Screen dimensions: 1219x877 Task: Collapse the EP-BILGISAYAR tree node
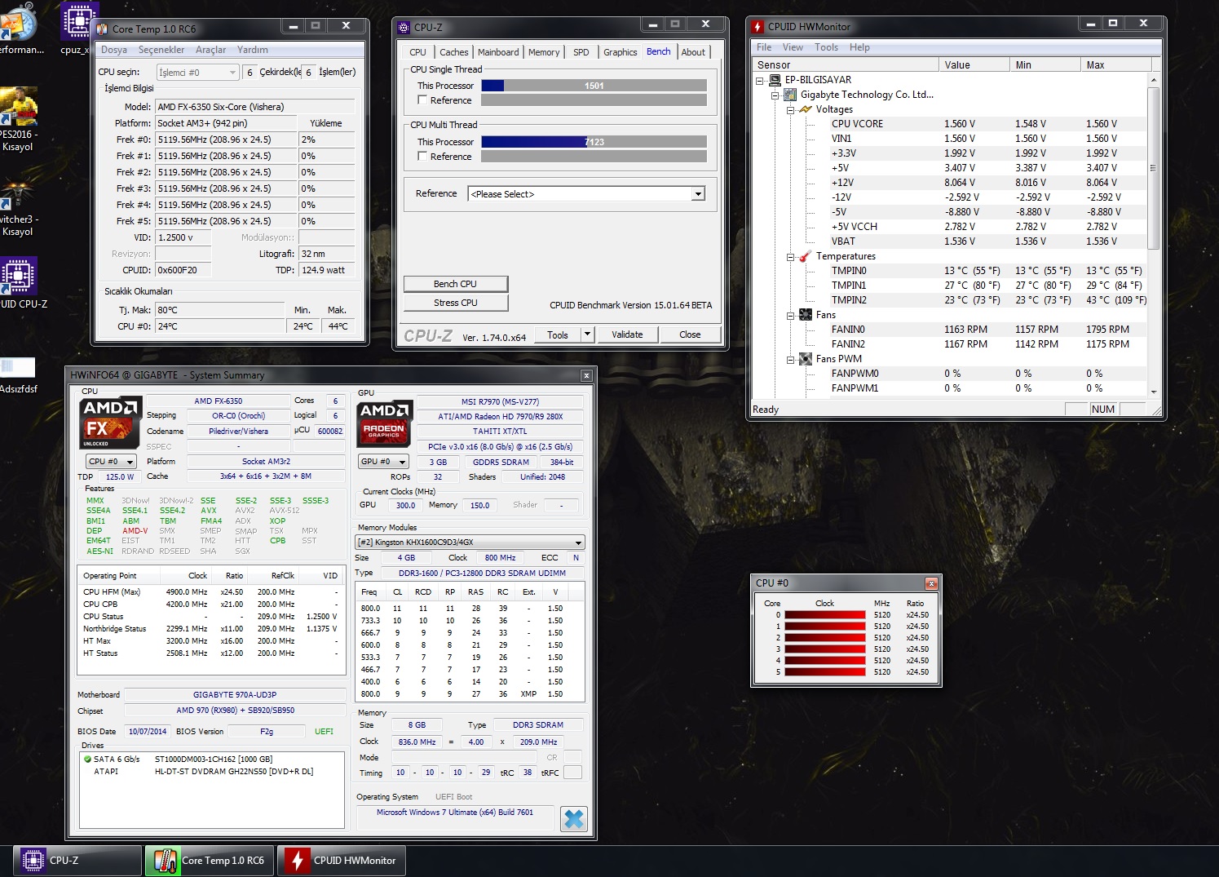click(760, 81)
